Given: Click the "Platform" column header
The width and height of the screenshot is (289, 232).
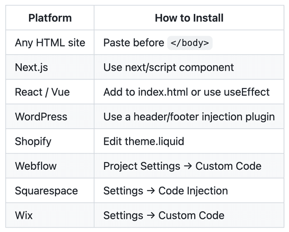Looking at the screenshot, I should [x=50, y=18].
